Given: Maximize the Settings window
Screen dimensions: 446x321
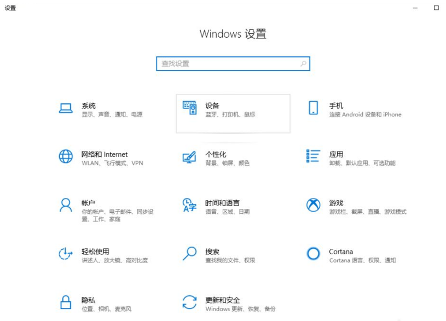Looking at the screenshot, I should 436,8.
